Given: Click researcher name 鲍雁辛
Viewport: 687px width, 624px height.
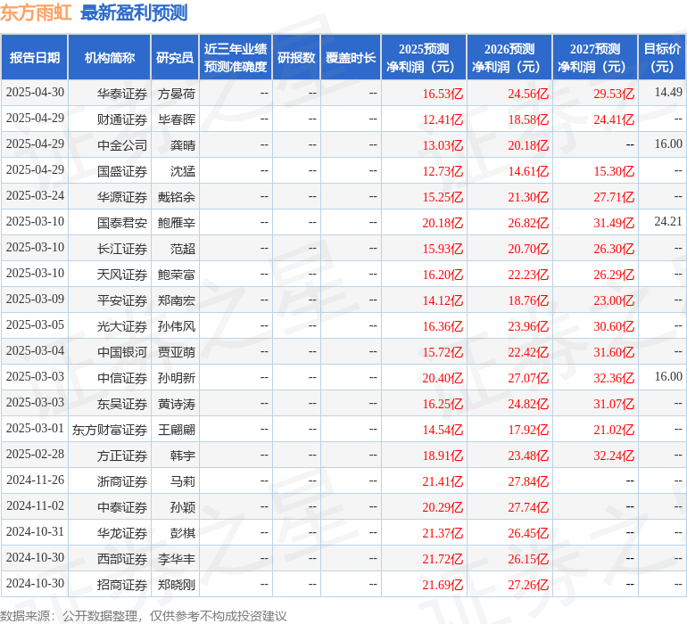Looking at the screenshot, I should 177,223.
